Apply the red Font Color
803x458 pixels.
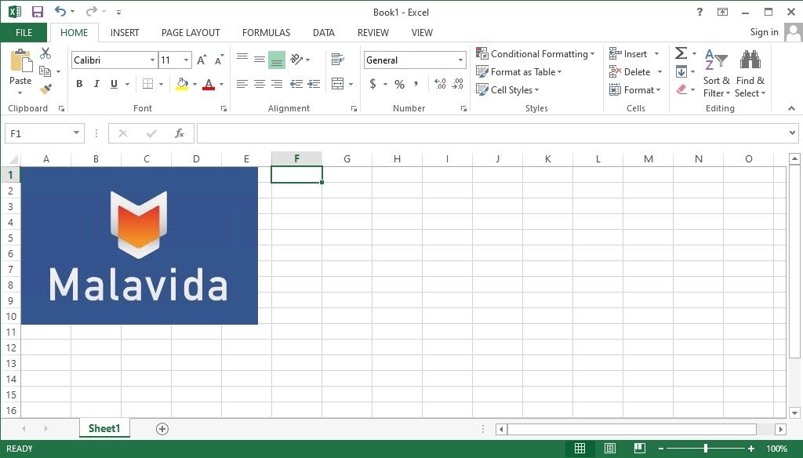click(x=209, y=83)
